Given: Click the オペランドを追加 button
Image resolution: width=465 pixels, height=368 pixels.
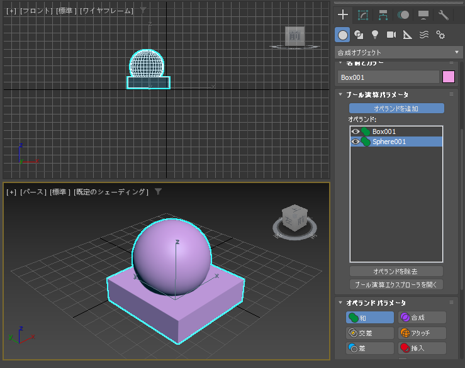Looking at the screenshot, I should pos(396,109).
